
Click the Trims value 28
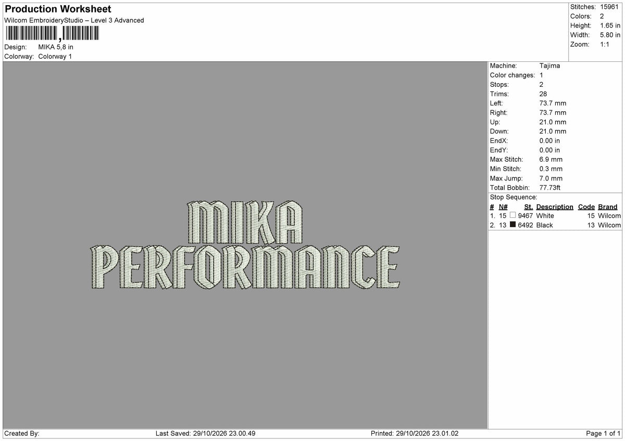tap(543, 94)
